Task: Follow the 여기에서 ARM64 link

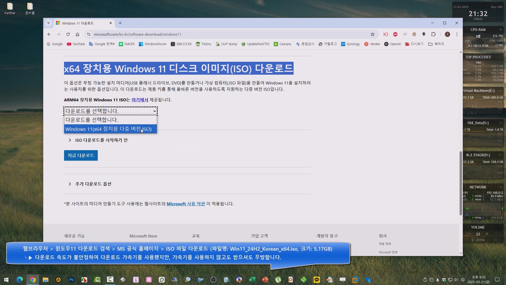Action: [140, 100]
